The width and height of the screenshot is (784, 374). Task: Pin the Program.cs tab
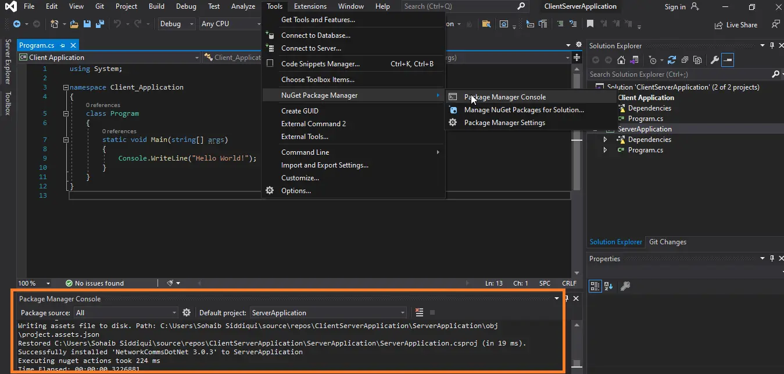click(62, 45)
